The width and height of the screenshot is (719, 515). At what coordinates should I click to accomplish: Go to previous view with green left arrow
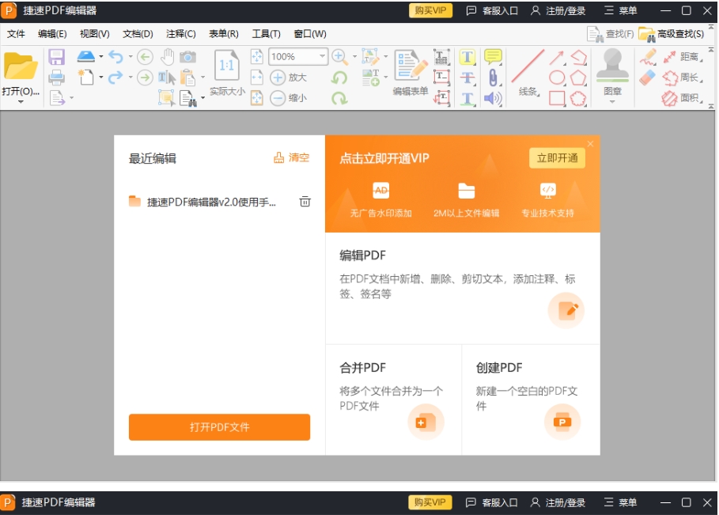145,57
